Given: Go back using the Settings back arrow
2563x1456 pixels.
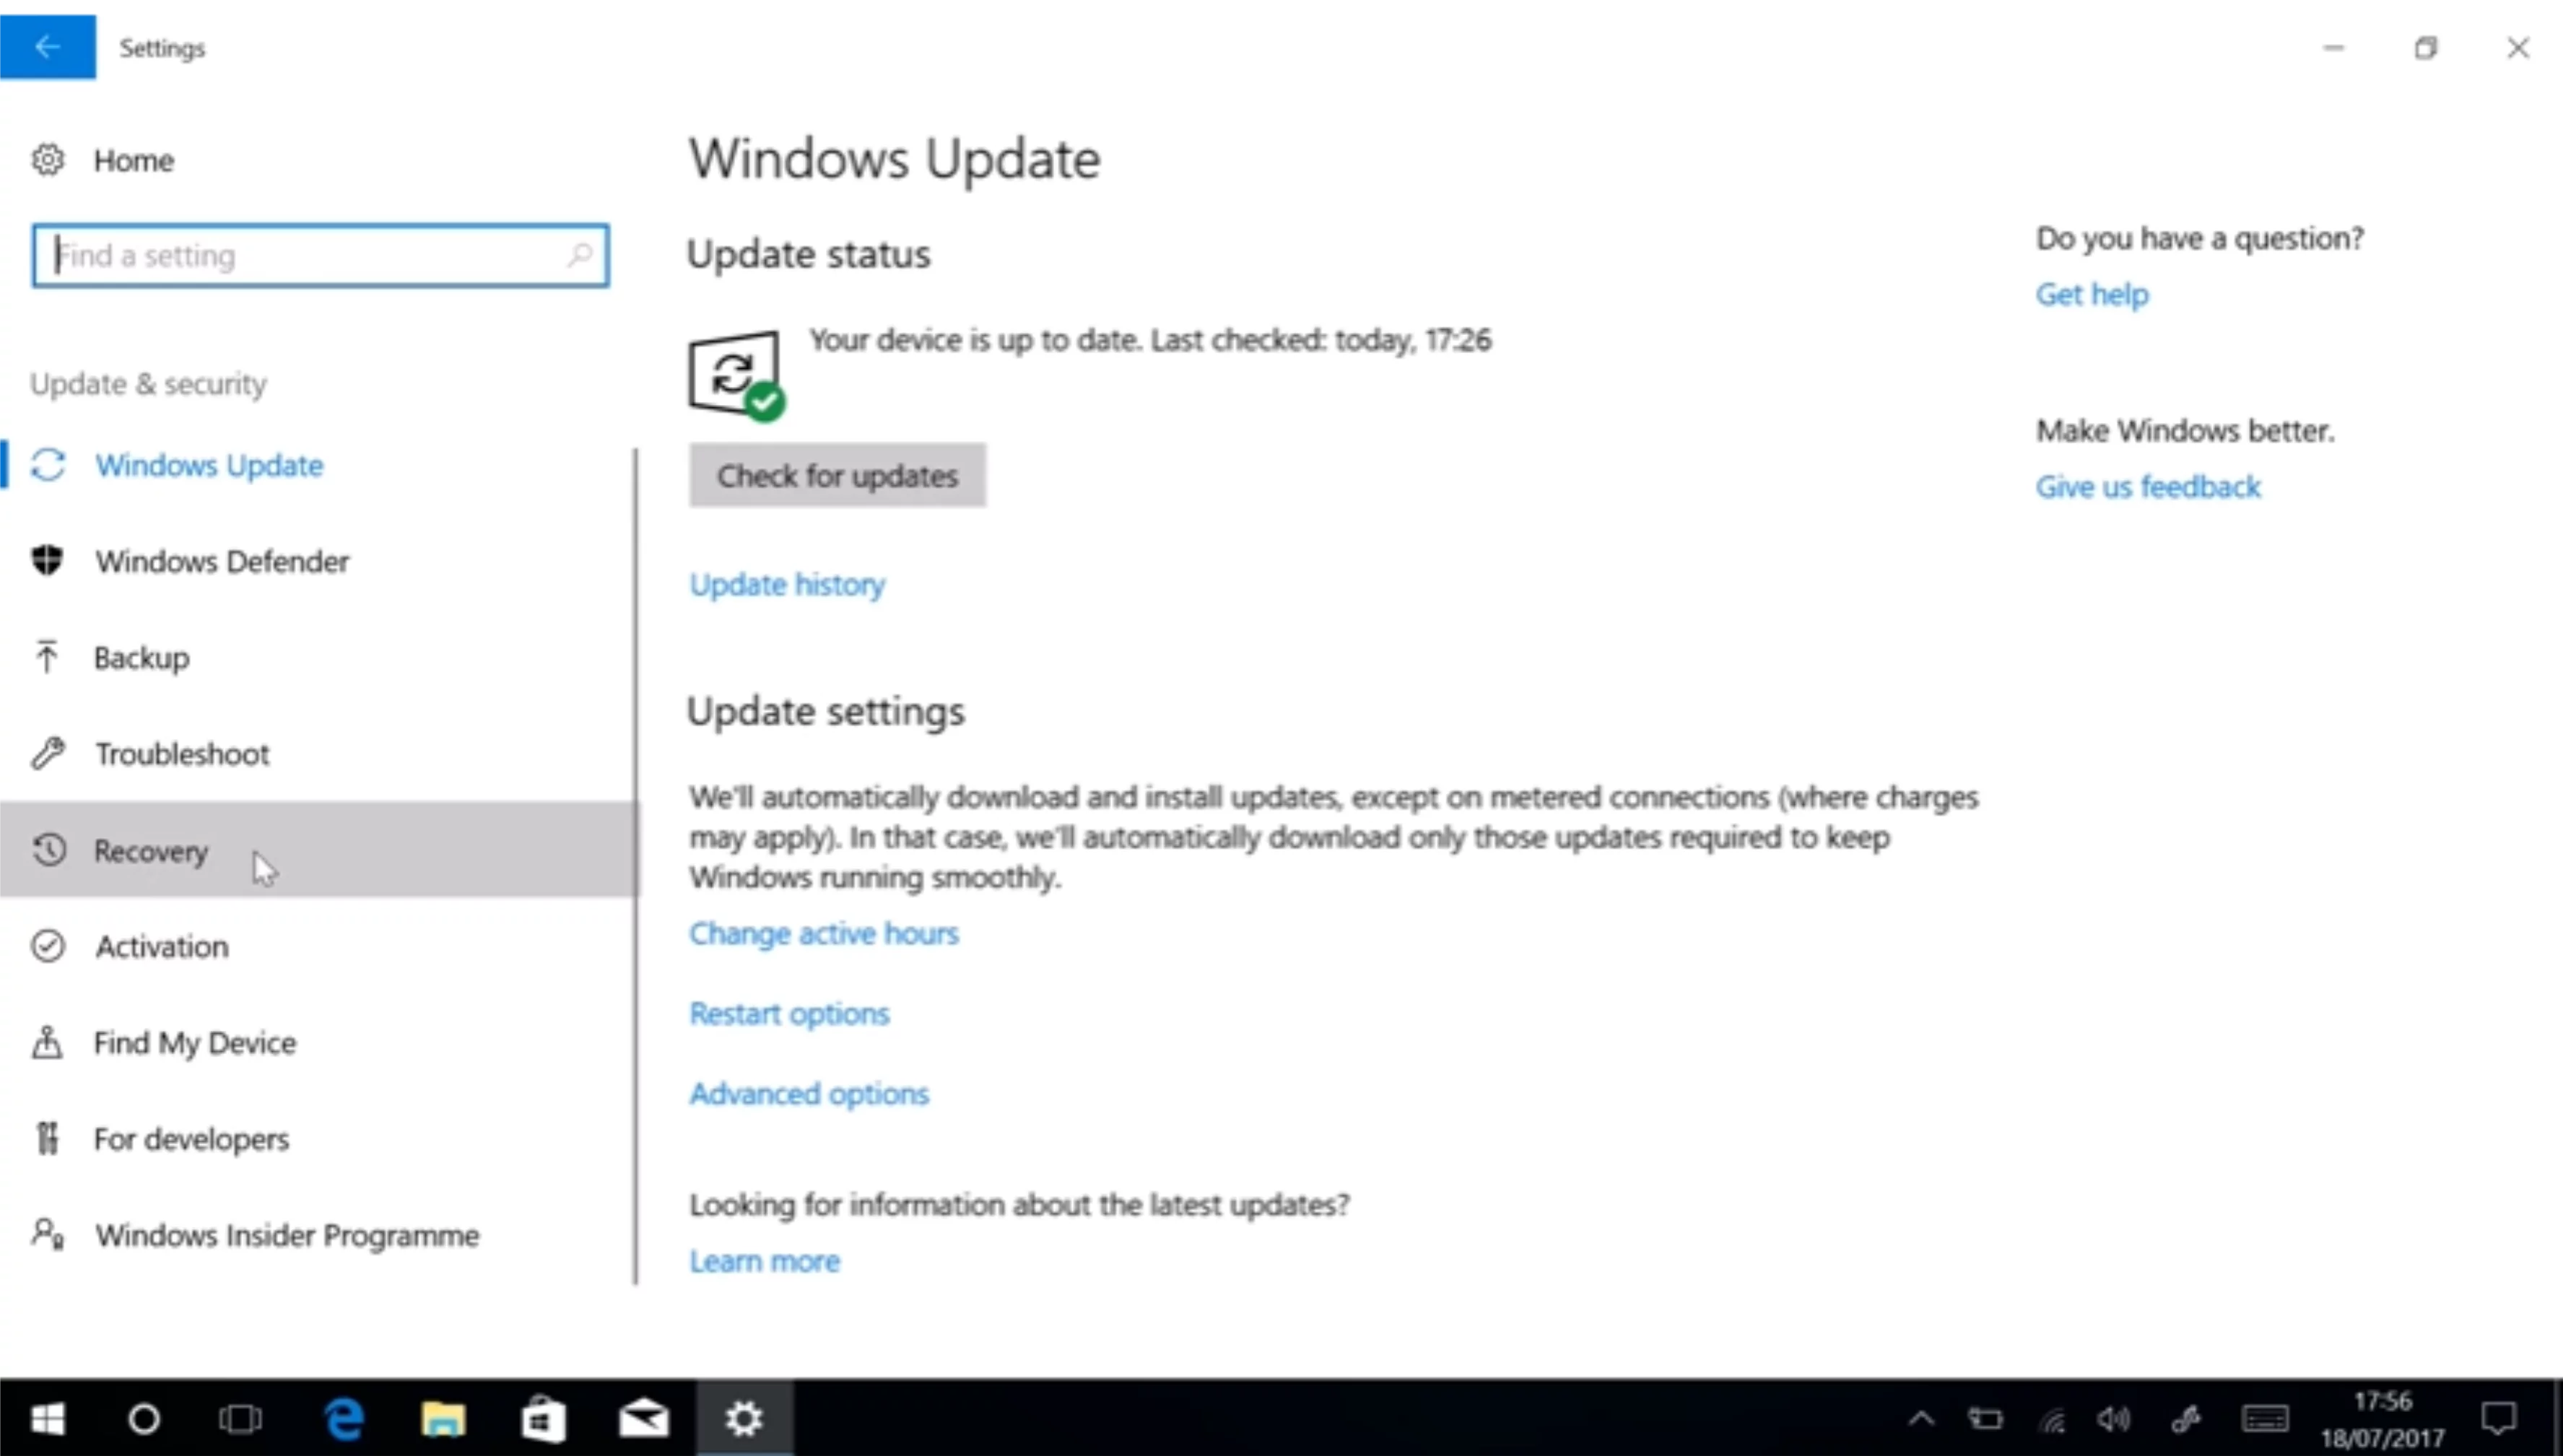Looking at the screenshot, I should [47, 47].
